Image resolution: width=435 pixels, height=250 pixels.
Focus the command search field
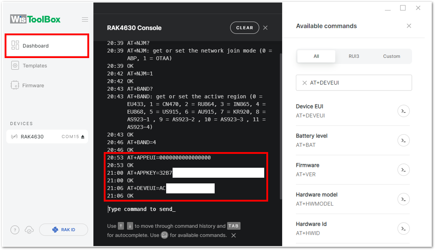(x=354, y=83)
